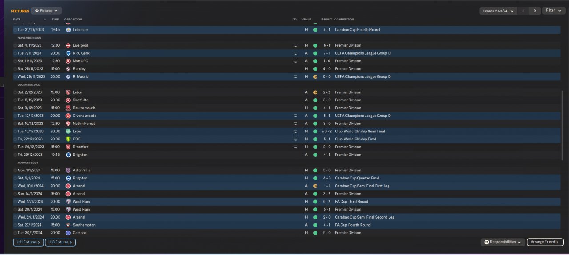The image size is (569, 255).
Task: Expand the Season 2023/24 dropdown
Action: point(498,11)
